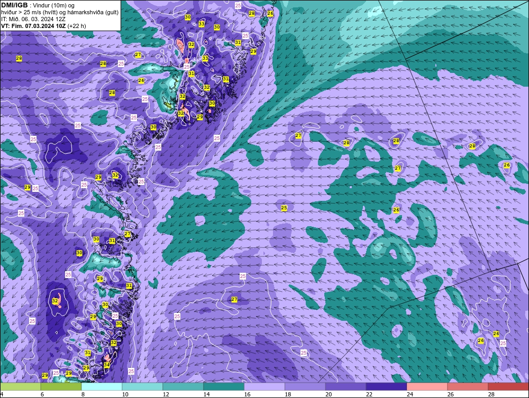Click the legend scale value 18
This screenshot has height=398, width=529.
point(288,394)
